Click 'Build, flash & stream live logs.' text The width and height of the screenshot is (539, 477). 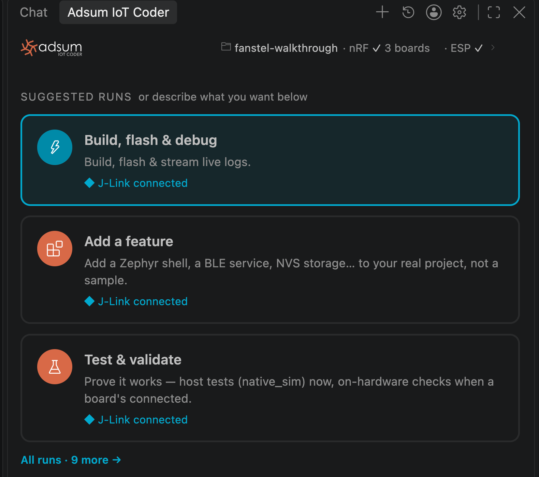pos(167,162)
